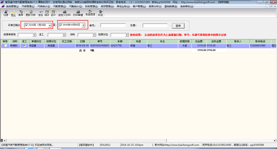Open the 基础数据(B) menu
Screen dimensions: 277x149
tap(171, 6)
